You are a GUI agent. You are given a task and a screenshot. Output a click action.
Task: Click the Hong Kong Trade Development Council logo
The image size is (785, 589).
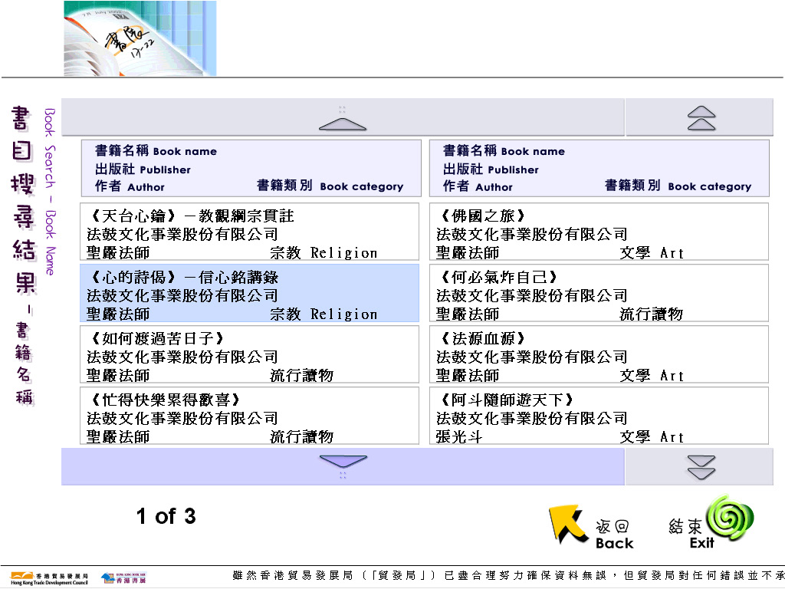point(49,577)
